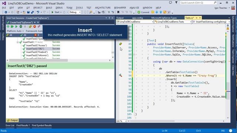Click the Output tab below test results
Image resolution: width=237 pixels, height=133 pixels.
tap(12, 120)
